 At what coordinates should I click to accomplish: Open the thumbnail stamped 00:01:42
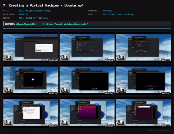144,47
